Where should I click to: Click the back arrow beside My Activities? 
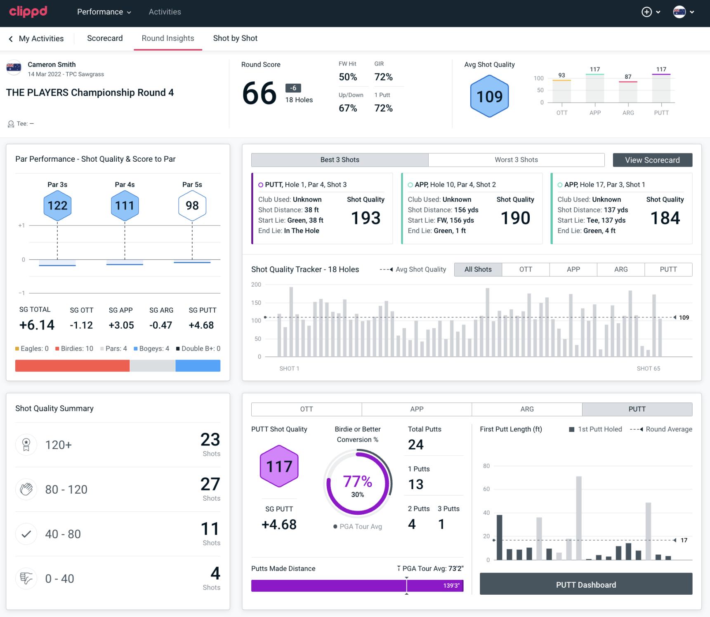(x=11, y=39)
